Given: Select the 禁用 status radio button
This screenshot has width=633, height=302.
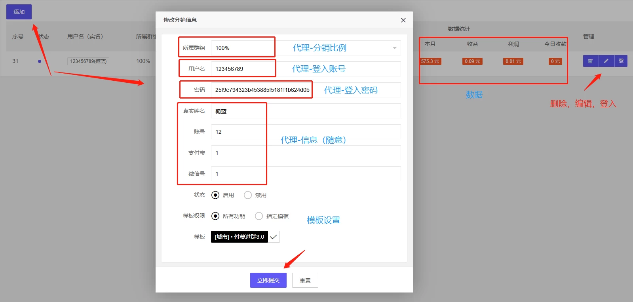Looking at the screenshot, I should click(x=248, y=195).
